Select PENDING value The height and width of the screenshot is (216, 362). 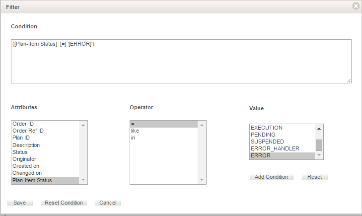coord(263,135)
